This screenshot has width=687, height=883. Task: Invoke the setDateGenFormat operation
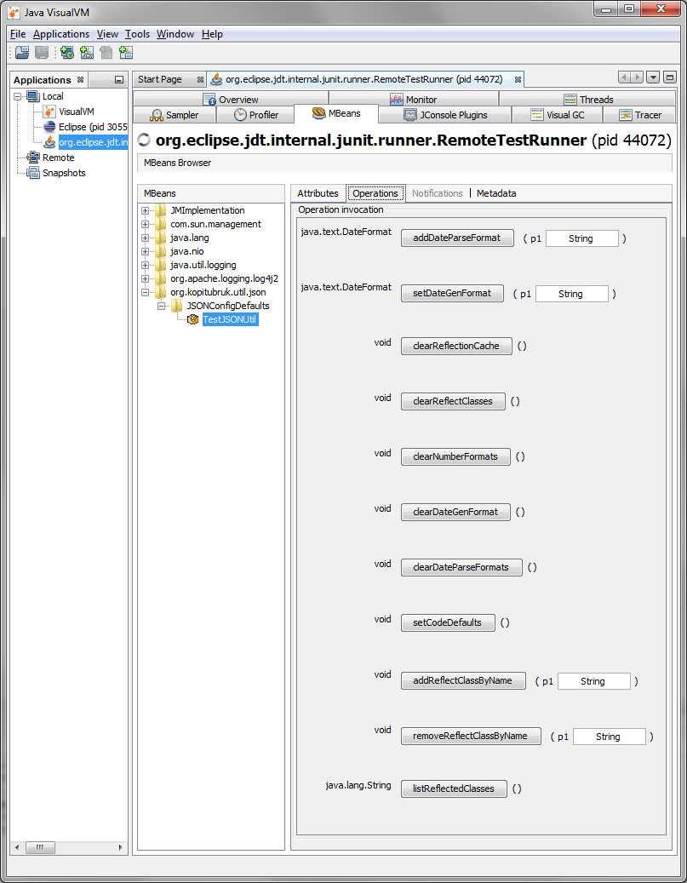[x=452, y=294]
